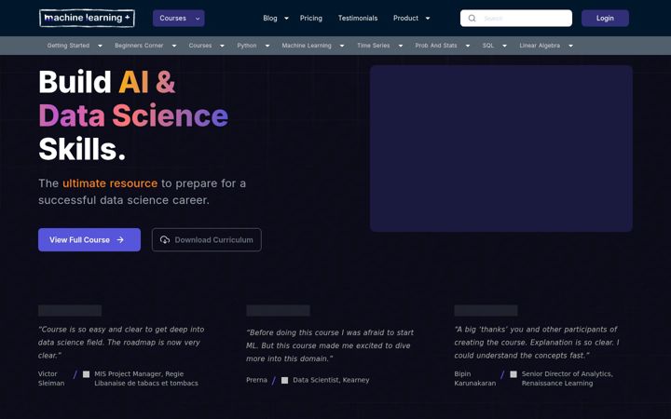Viewport: 671px width, 419px height.
Task: Click the hero video placeholder panel
Action: point(501,148)
